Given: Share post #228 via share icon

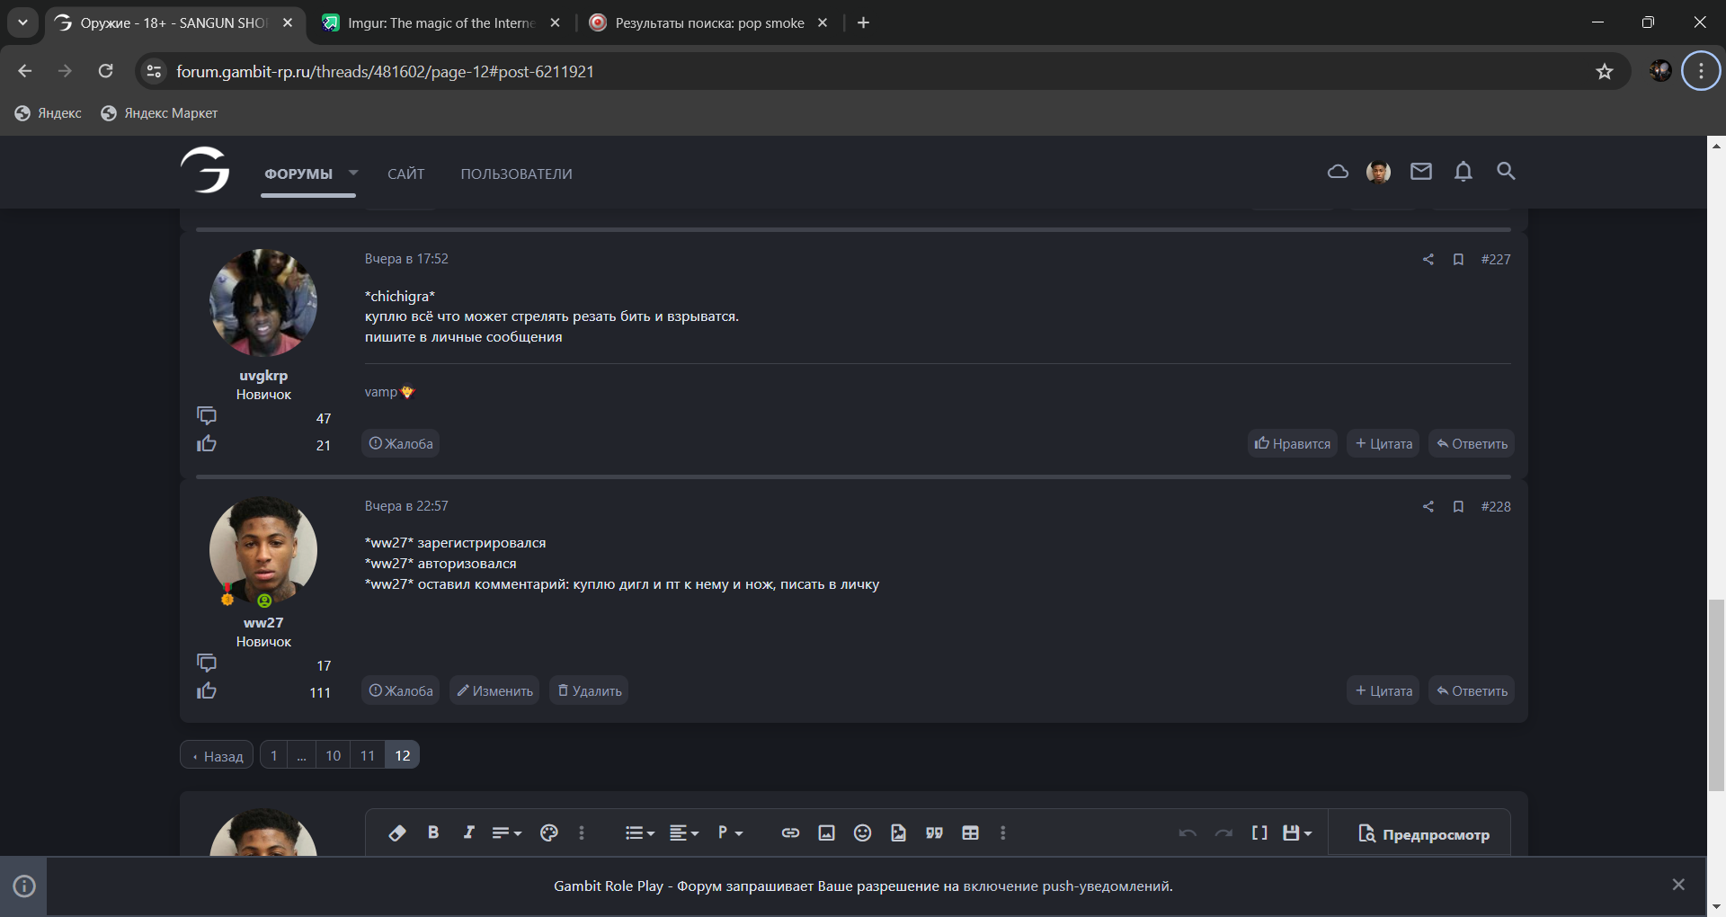Looking at the screenshot, I should [1428, 507].
